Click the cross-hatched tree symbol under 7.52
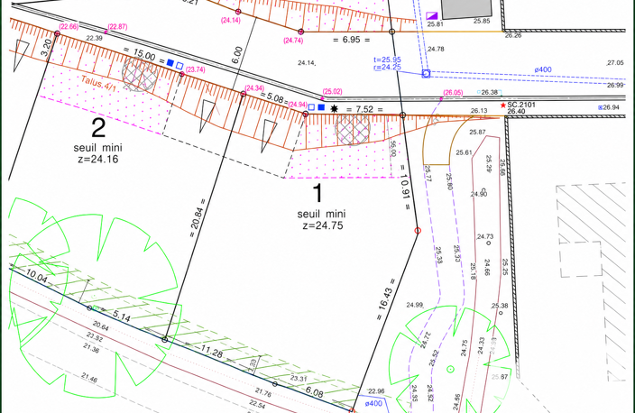635x413 pixels. tap(353, 129)
